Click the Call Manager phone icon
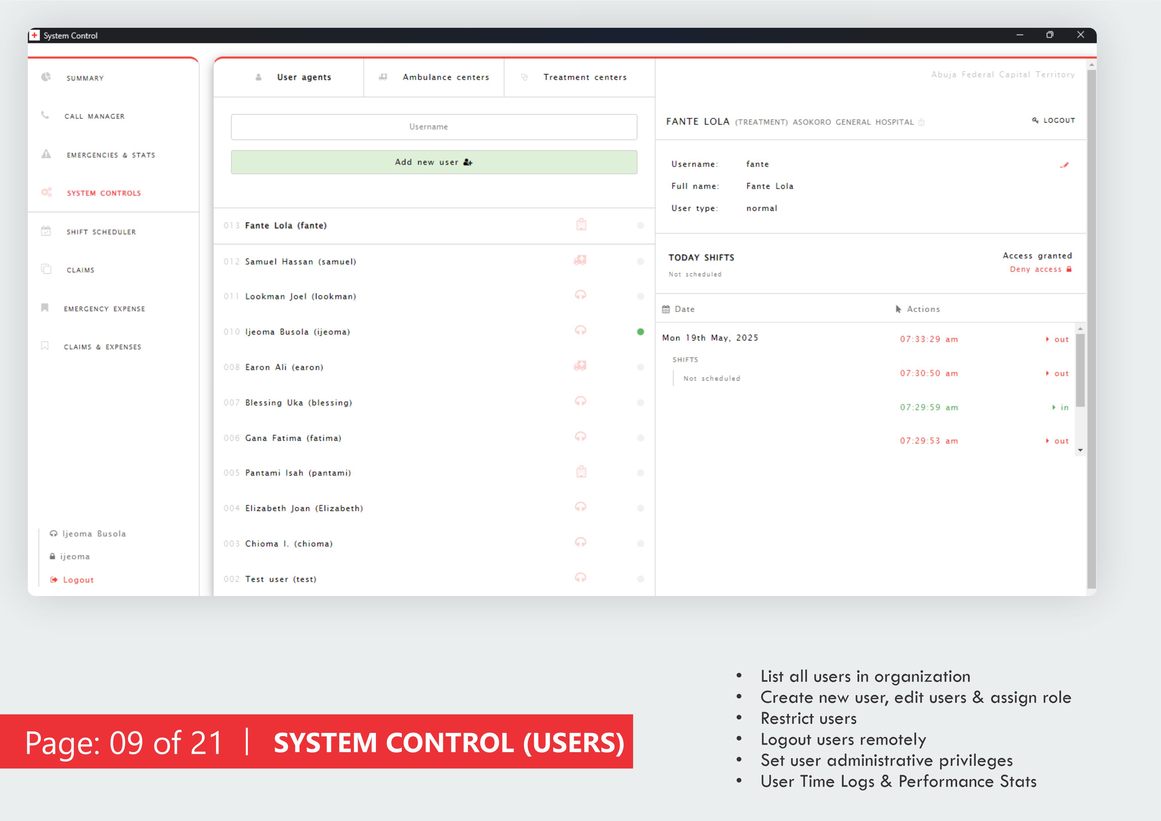The image size is (1161, 821). 46,115
